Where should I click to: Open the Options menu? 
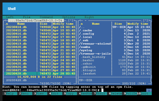coord(69,17)
